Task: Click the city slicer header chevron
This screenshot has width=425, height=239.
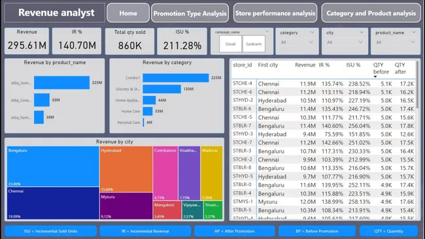Action: tap(362, 32)
